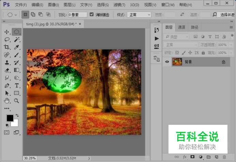The image size is (236, 162).
Task: Choose Subtract from Selection mode
Action: pos(41,14)
